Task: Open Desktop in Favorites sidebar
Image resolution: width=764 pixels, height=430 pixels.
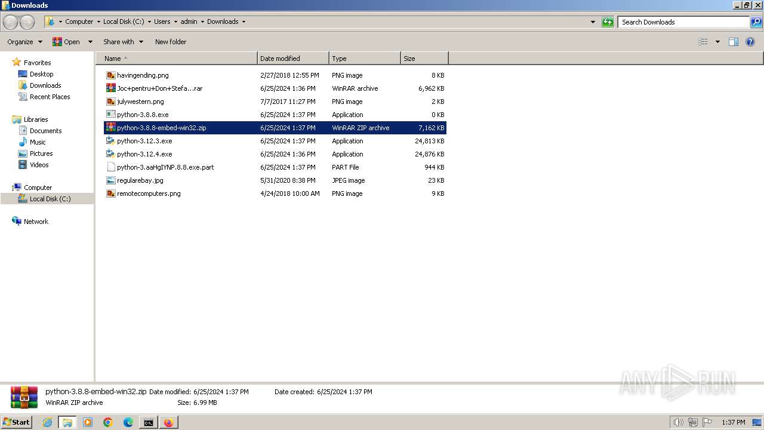Action: [x=41, y=74]
